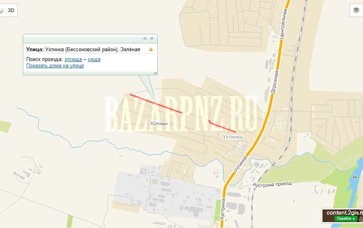Click the popup resize grip corner

pyautogui.click(x=156, y=73)
